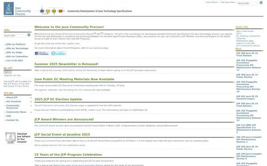The image size is (267, 166).
Task: Click the Summer 2025 Newsletter is Released heading
Action: click(x=66, y=64)
